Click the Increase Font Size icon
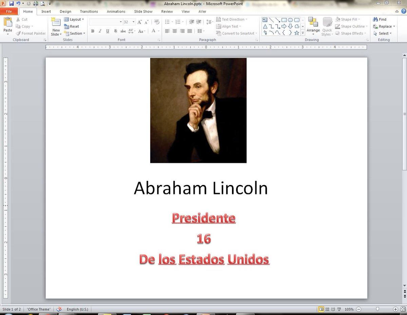The image size is (407, 315). pos(139,22)
